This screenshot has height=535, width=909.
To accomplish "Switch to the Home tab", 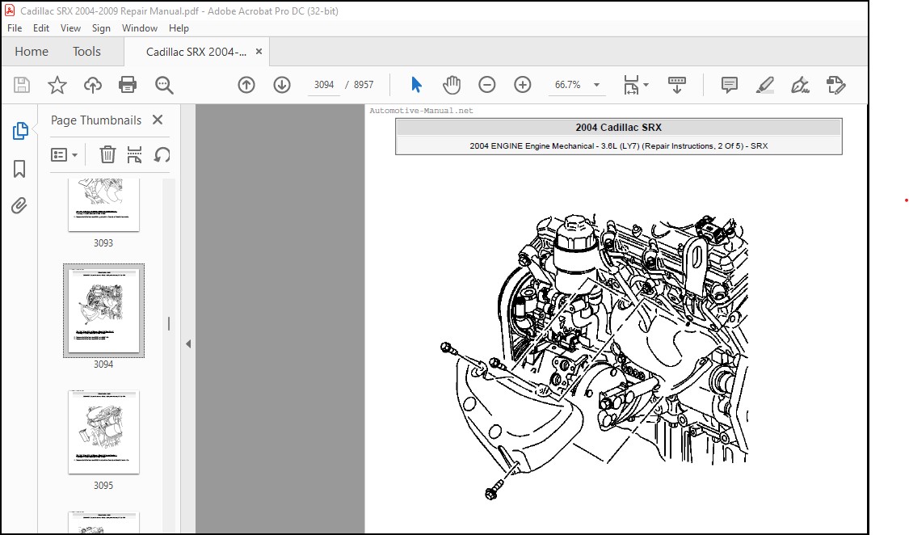I will tap(32, 52).
